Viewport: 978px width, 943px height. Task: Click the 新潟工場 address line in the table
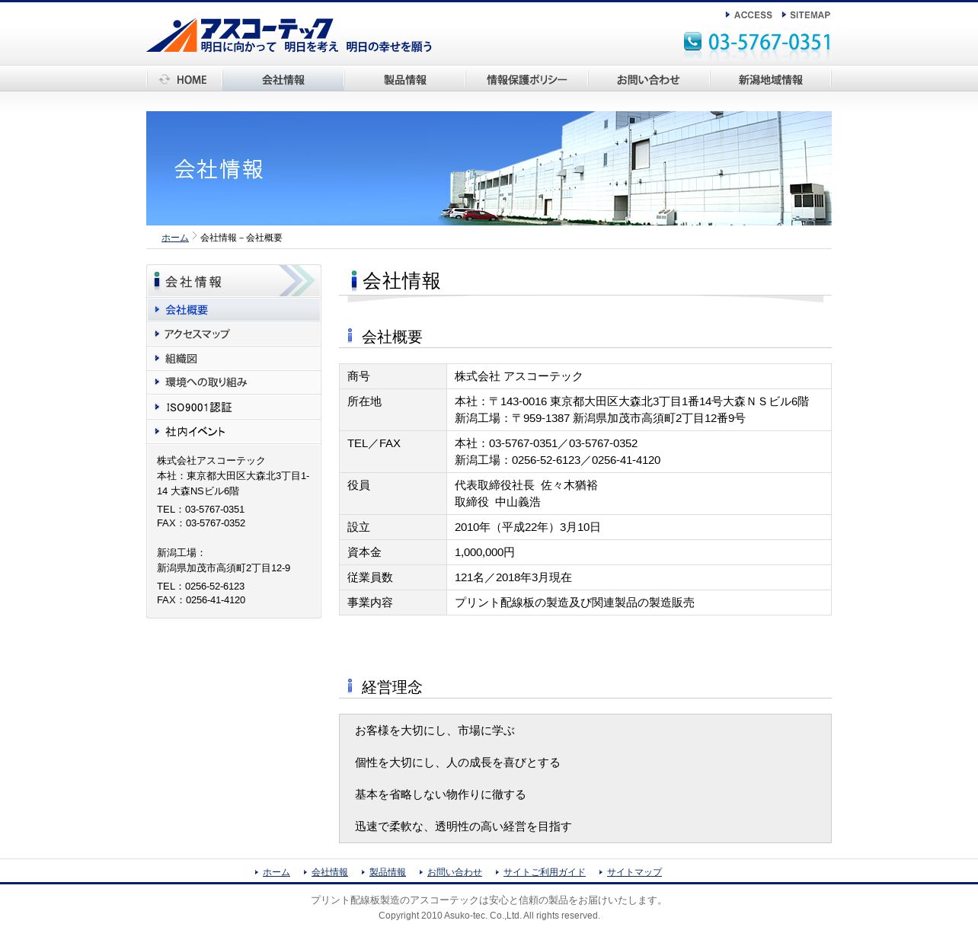pyautogui.click(x=600, y=418)
